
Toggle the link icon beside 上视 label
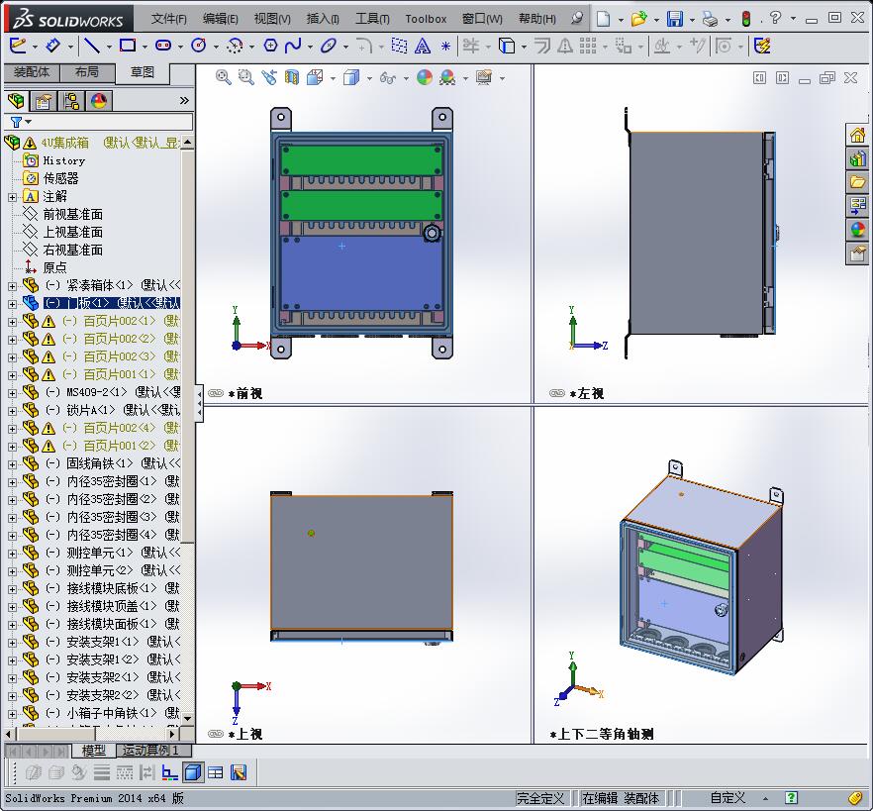coord(216,734)
